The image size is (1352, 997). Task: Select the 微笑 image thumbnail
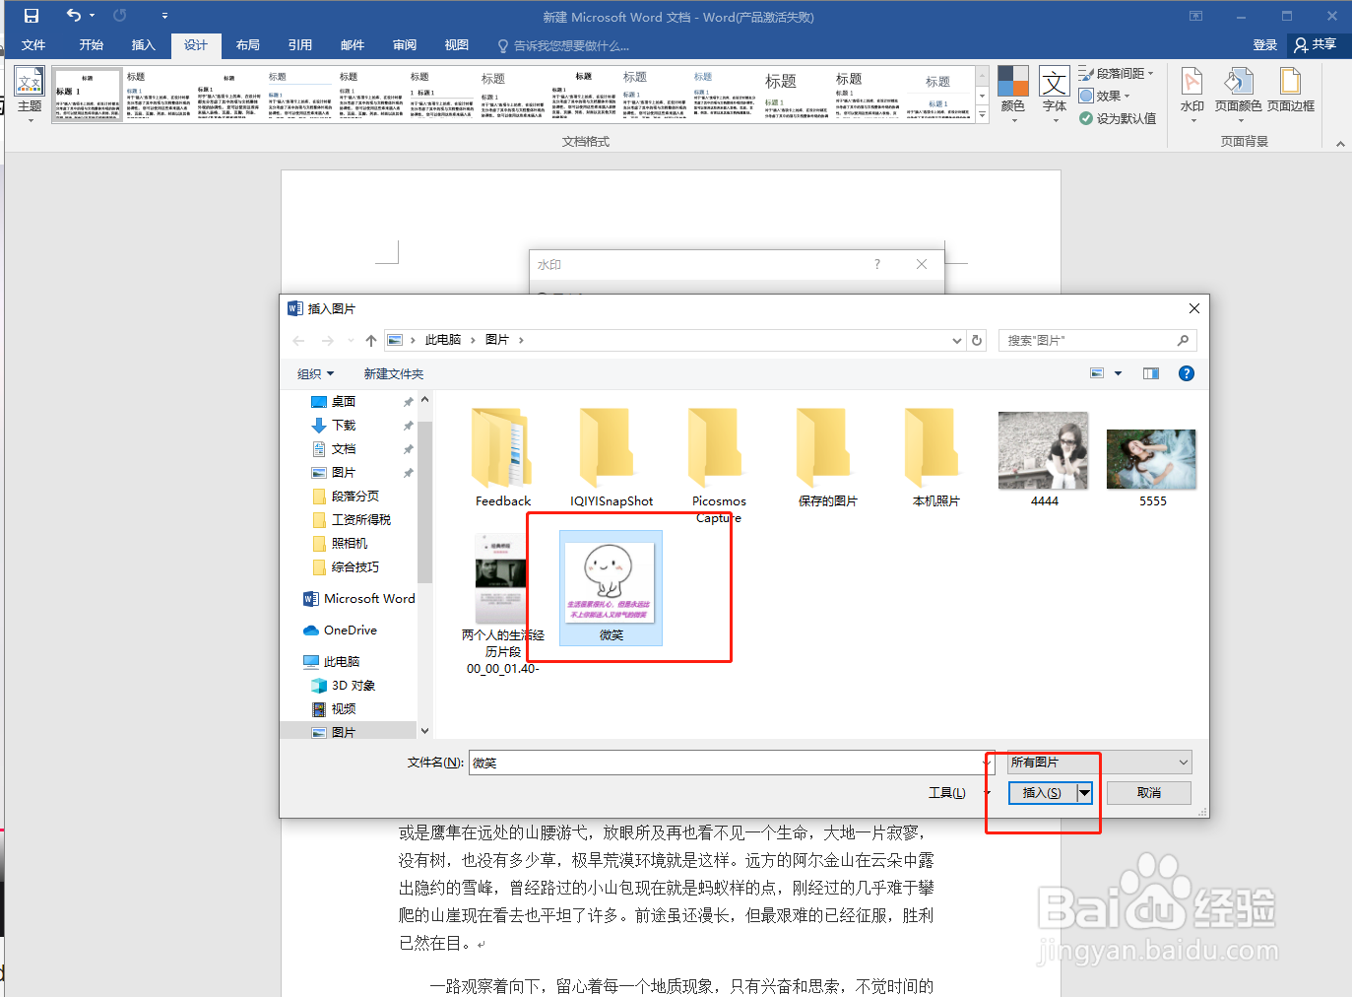610,584
